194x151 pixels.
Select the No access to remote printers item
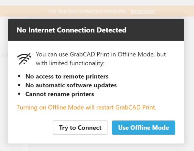click(67, 76)
